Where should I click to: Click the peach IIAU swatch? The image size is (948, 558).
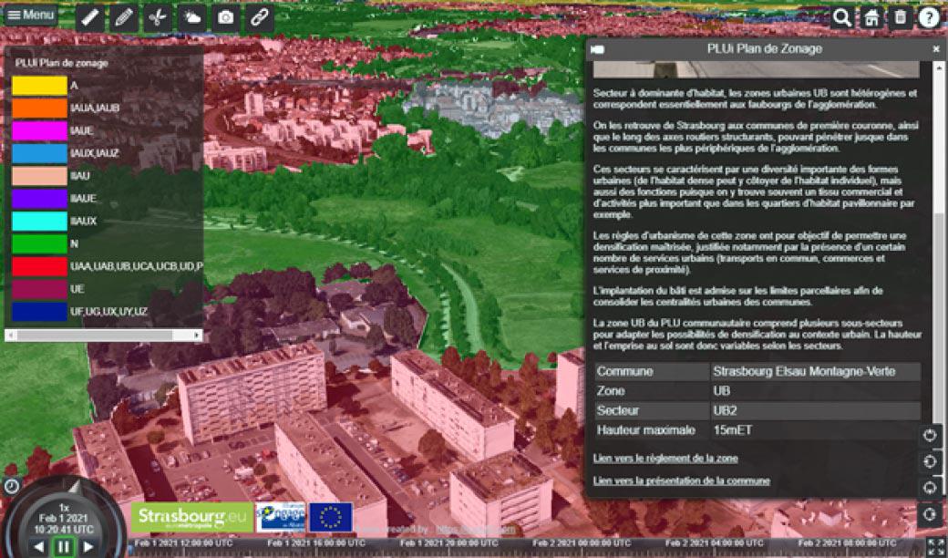click(x=39, y=176)
